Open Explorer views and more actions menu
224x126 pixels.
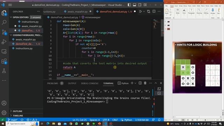[x=38, y=12]
